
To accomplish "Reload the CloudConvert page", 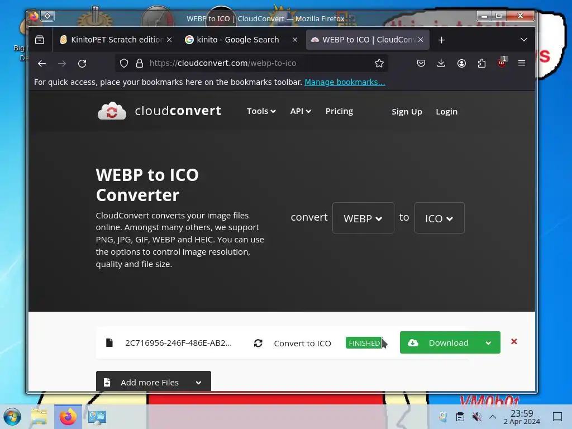I will coord(82,64).
